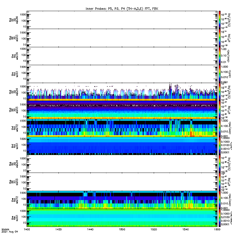Click the thd fbk edc12 spectrogram panel
This screenshot has width=232, height=247.
click(x=122, y=128)
